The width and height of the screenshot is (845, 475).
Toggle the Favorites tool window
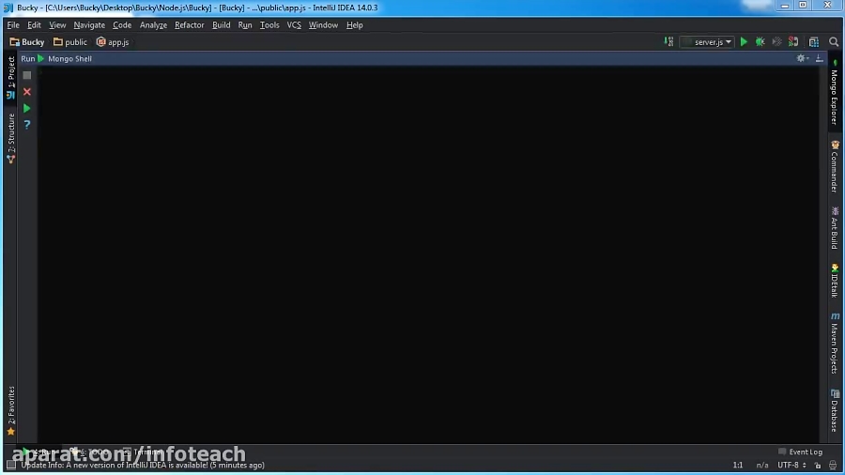10,410
